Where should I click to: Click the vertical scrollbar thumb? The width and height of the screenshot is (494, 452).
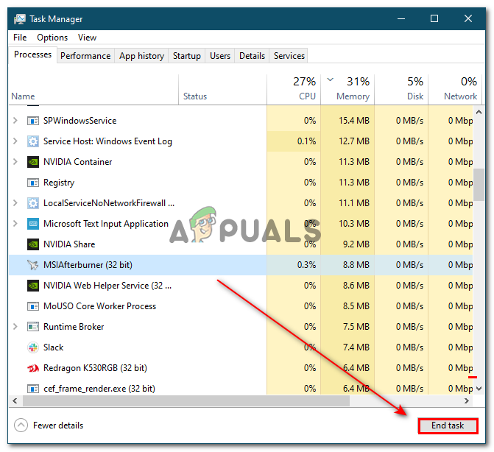pyautogui.click(x=479, y=185)
